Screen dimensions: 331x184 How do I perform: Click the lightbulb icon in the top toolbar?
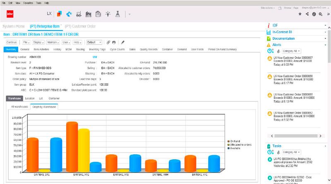pyautogui.click(x=108, y=14)
